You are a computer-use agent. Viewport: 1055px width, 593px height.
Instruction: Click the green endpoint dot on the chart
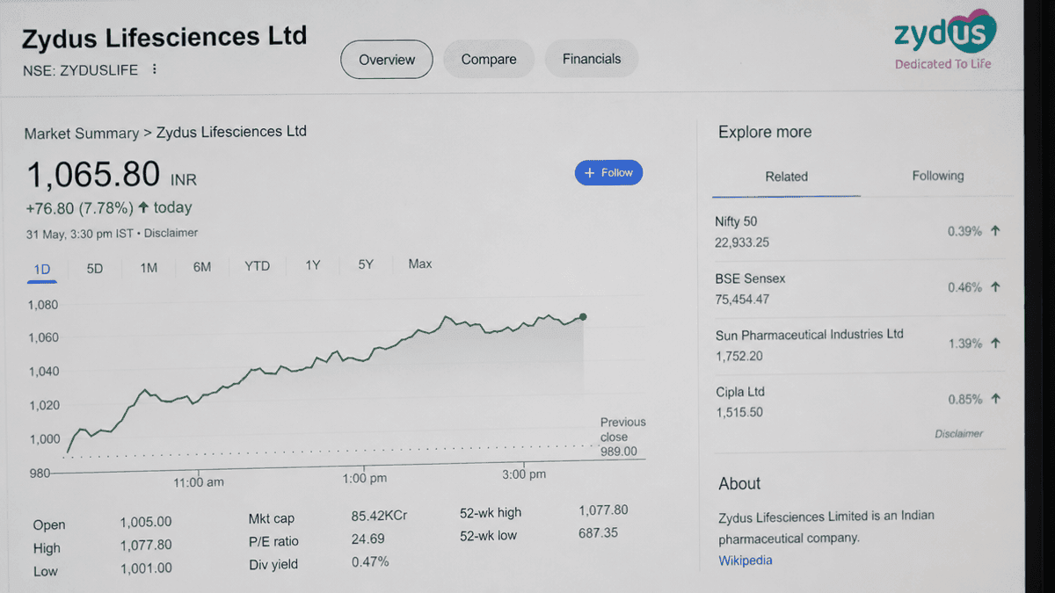point(583,316)
